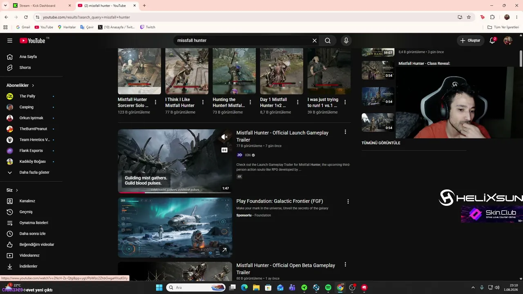Image resolution: width=523 pixels, height=294 pixels.
Task: Open options menu for Official Launch Gameplay Trailer
Action: [x=345, y=132]
